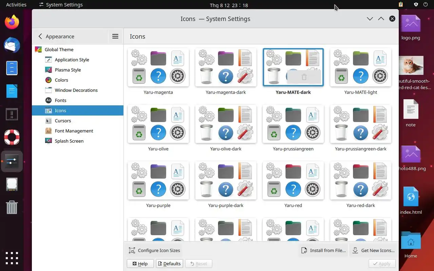Click the System Settings dock icon
The width and height of the screenshot is (434, 271).
tap(12, 161)
